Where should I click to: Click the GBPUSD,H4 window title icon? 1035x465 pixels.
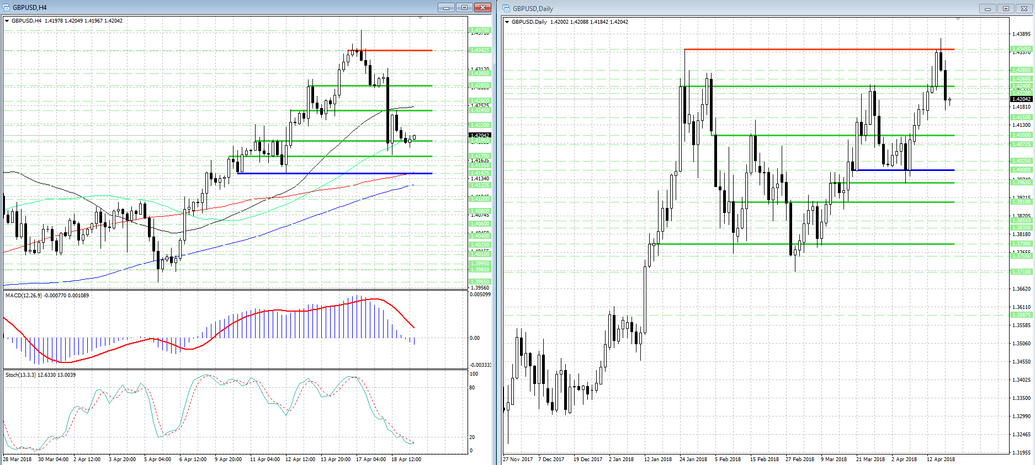7,7
